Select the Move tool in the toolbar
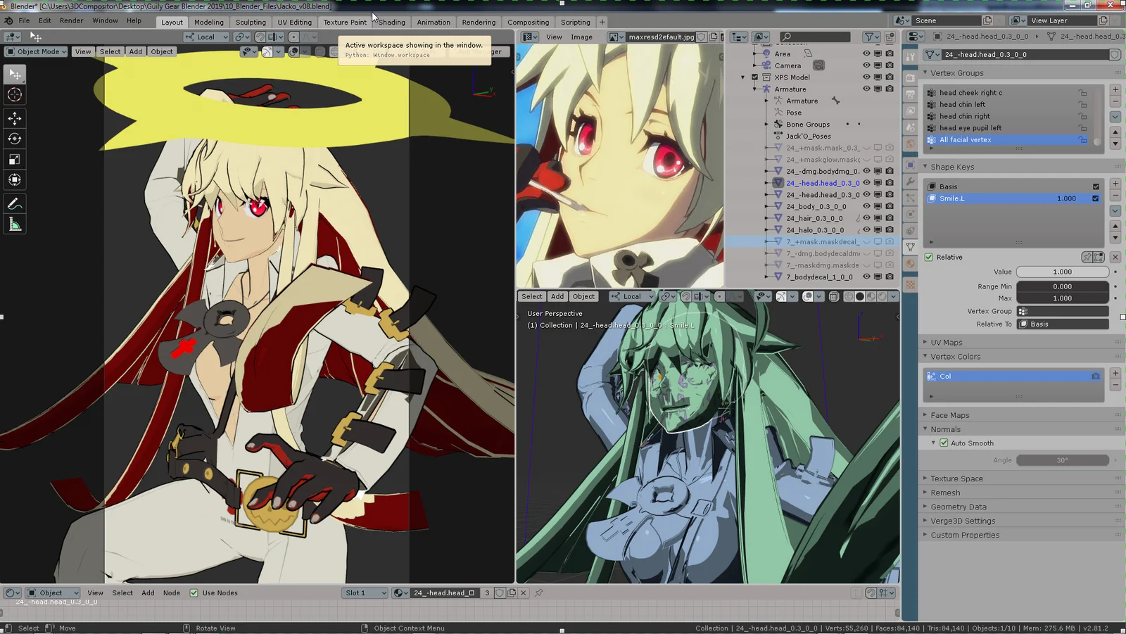 [x=15, y=118]
